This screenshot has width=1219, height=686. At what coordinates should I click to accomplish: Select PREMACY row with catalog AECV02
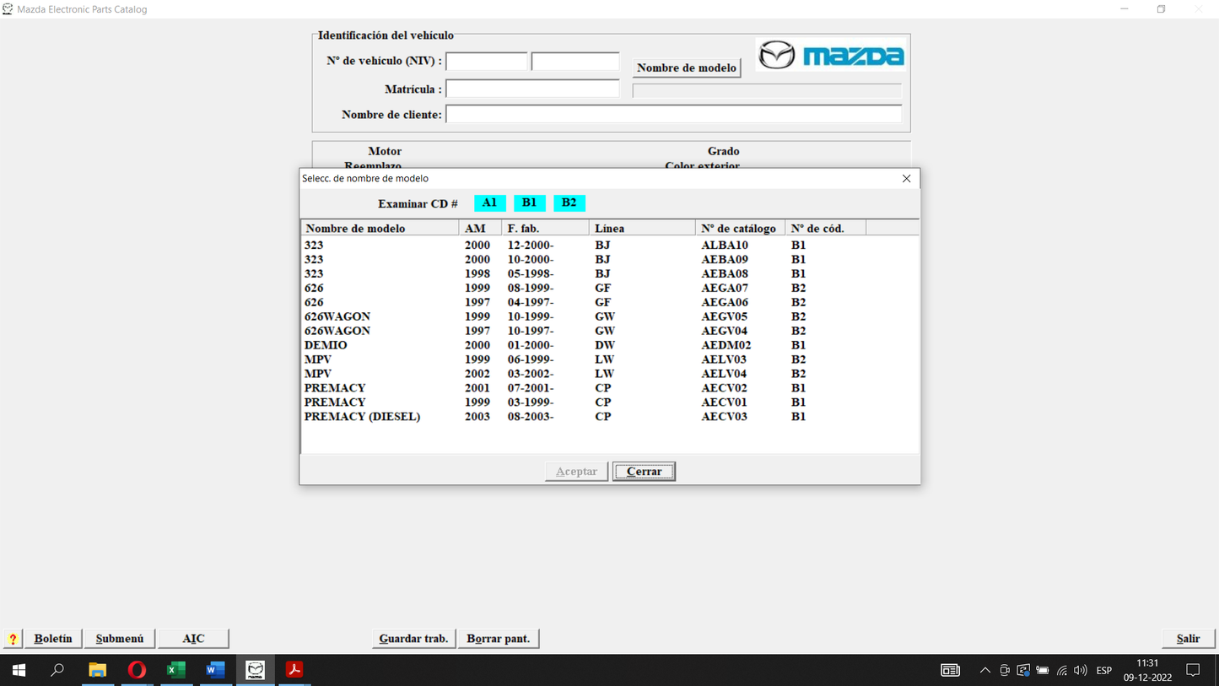[609, 388]
